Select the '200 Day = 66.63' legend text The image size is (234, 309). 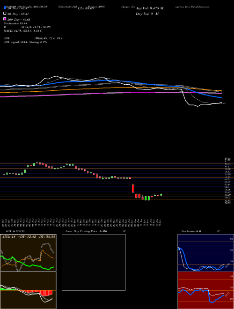click(x=19, y=20)
